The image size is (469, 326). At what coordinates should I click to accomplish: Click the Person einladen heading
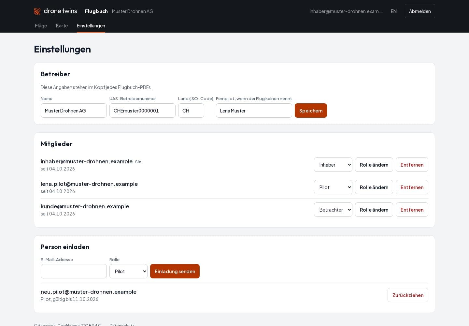pyautogui.click(x=65, y=247)
